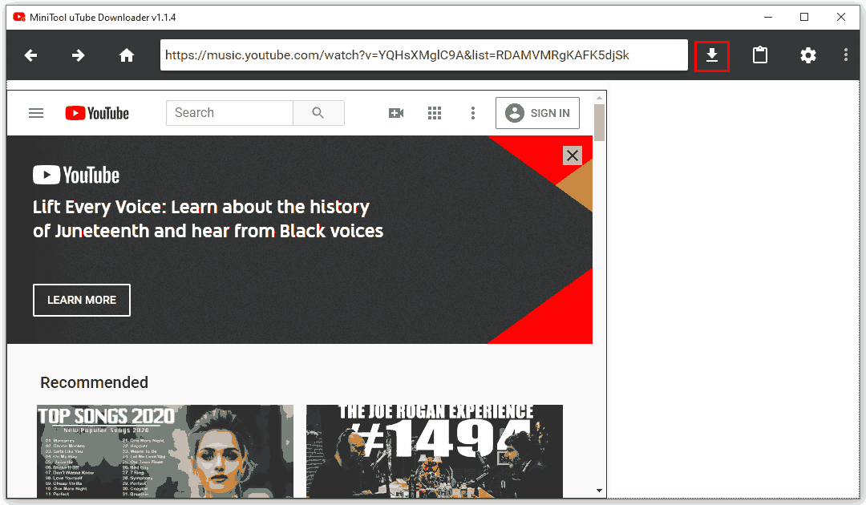Image resolution: width=866 pixels, height=505 pixels.
Task: Click the page scrollbar down arrow
Action: click(599, 490)
